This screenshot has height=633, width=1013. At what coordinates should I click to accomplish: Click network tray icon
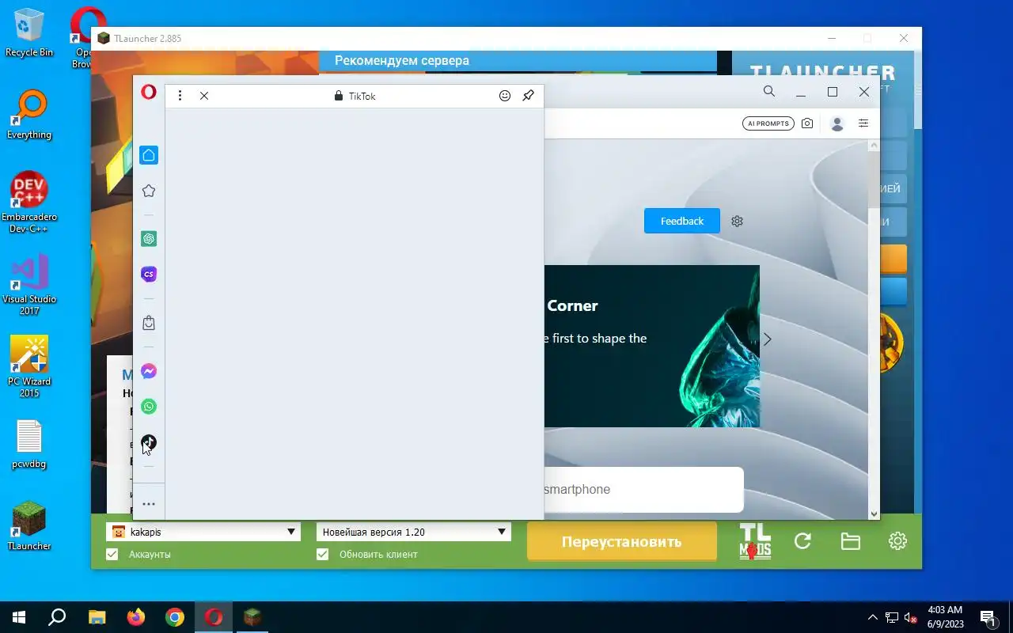pyautogui.click(x=892, y=617)
